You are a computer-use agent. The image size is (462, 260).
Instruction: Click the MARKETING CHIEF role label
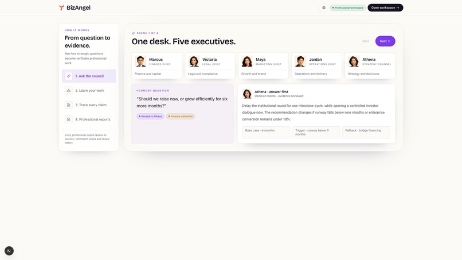pyautogui.click(x=268, y=64)
